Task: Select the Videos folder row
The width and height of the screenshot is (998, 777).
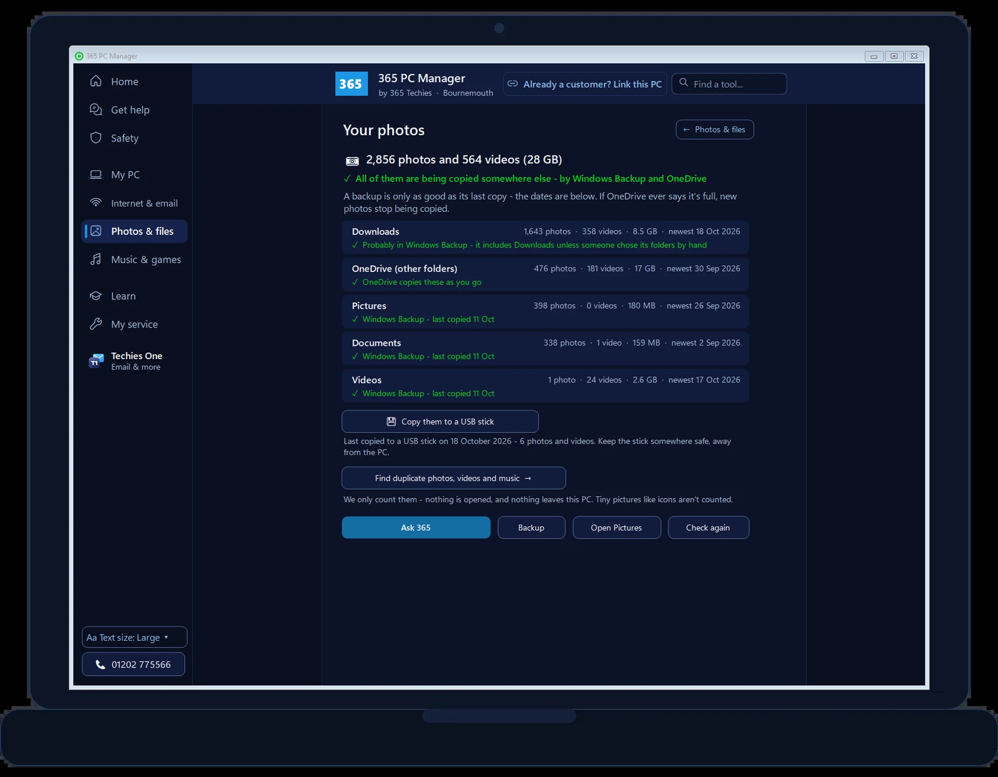Action: click(x=545, y=386)
